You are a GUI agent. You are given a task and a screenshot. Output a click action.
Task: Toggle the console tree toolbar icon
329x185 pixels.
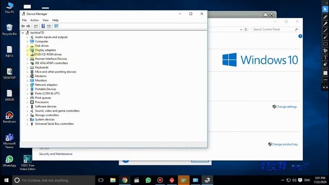point(36,26)
